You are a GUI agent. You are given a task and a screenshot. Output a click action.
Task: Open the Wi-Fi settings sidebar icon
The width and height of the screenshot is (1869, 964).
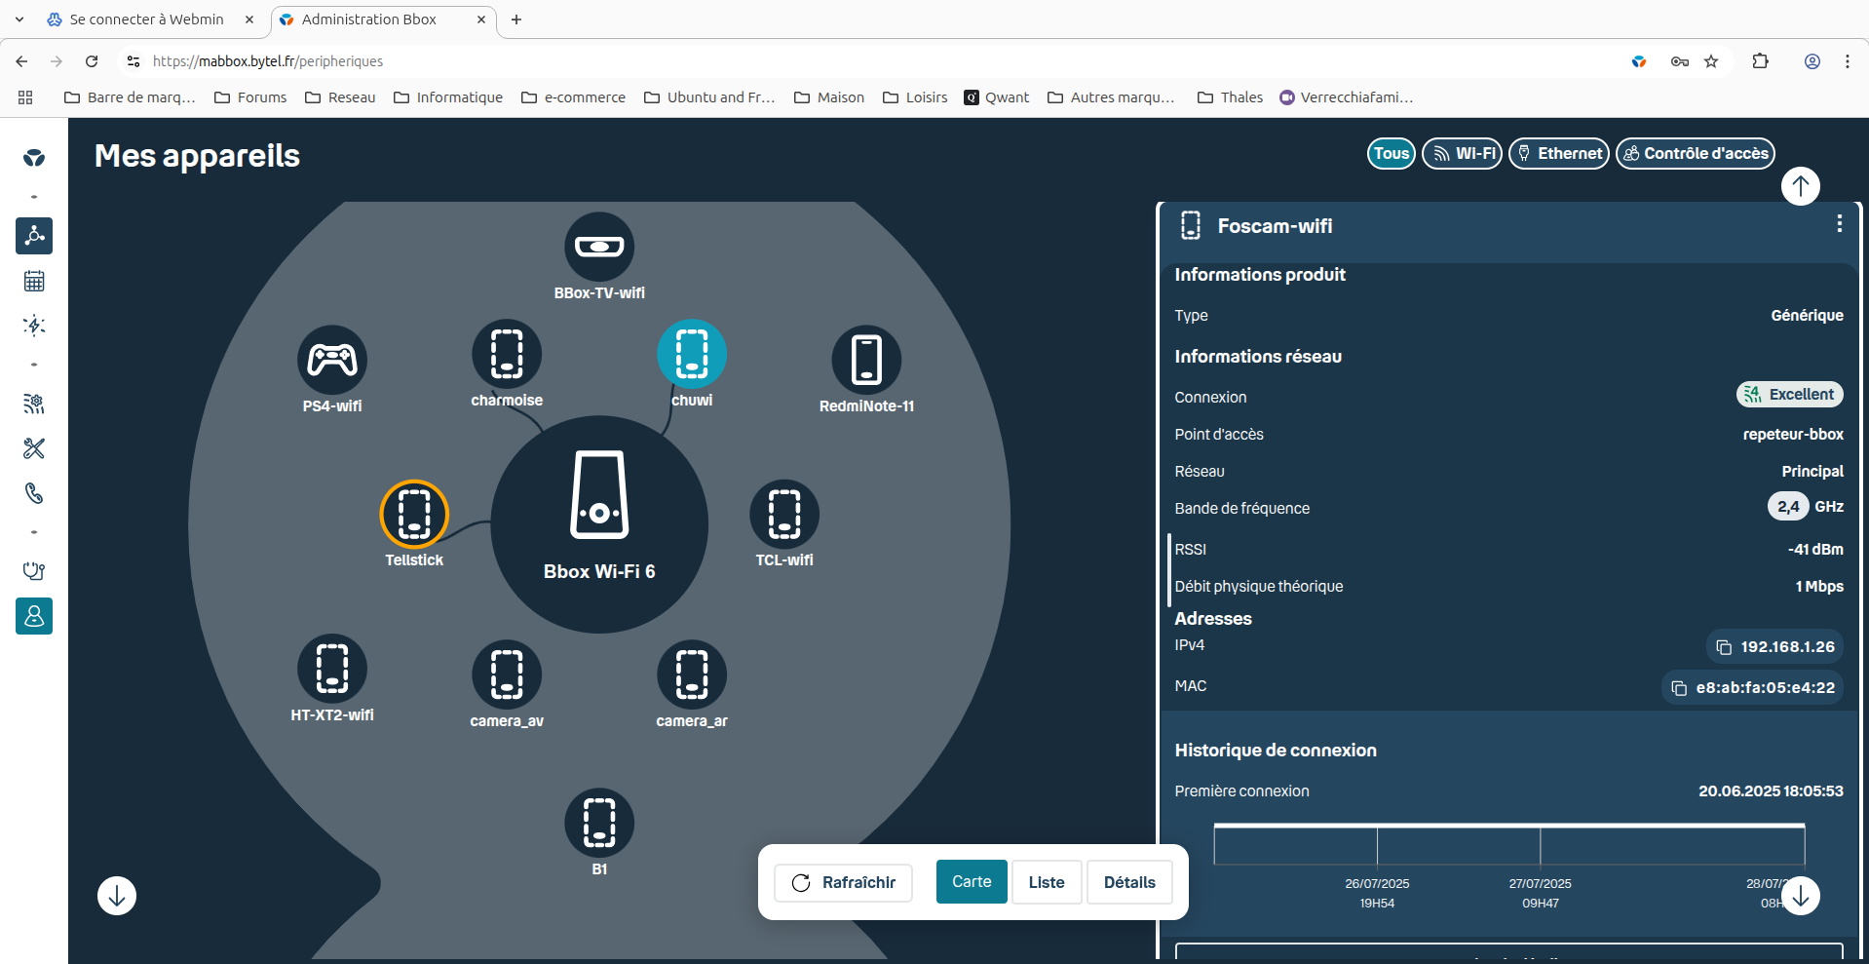coord(34,404)
